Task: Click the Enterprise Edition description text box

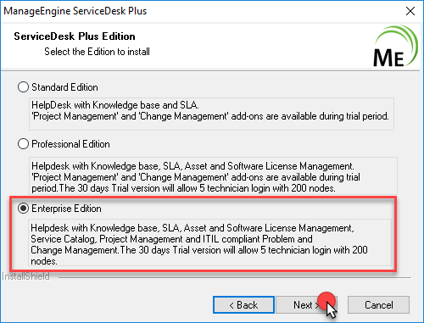Action: tap(209, 242)
